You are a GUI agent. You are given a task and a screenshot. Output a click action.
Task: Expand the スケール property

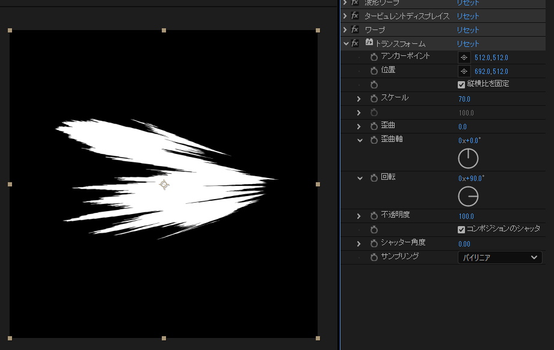point(359,99)
